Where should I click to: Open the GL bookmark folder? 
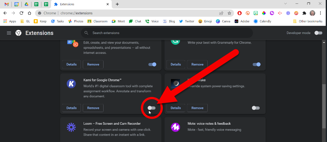(x=25, y=21)
